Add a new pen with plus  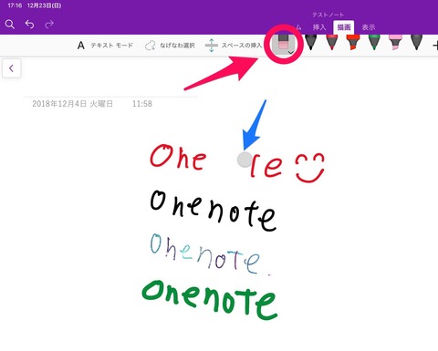(x=435, y=46)
